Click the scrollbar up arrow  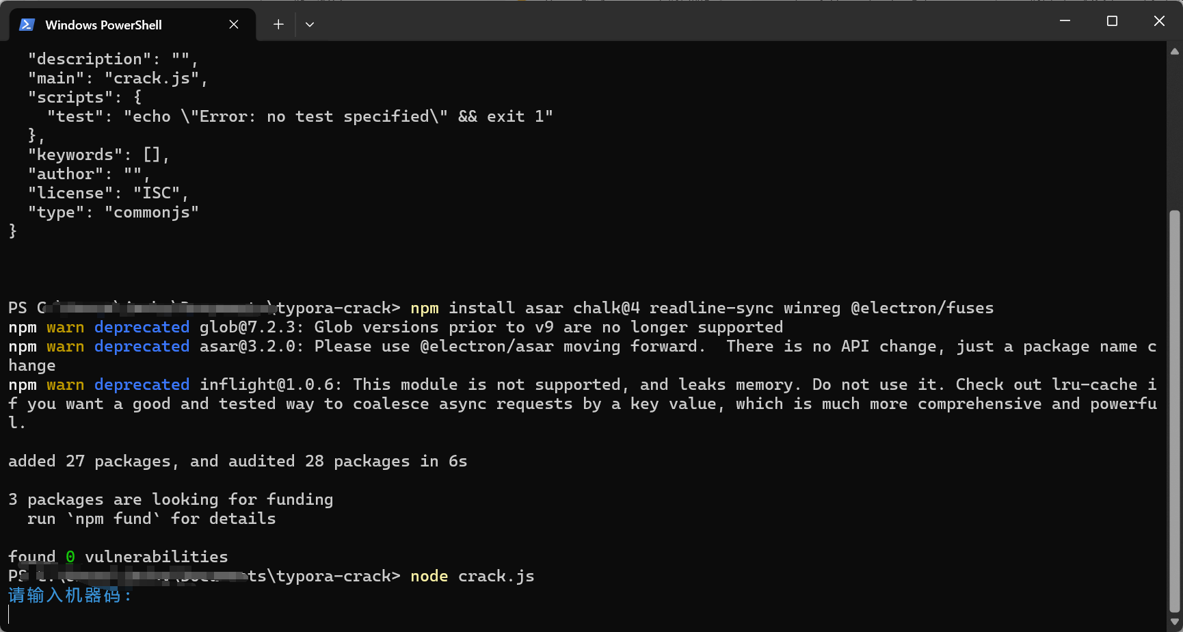click(1175, 51)
